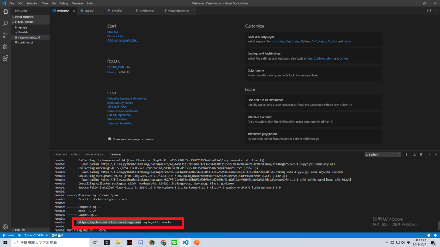Open Chrome from the taskbar
Viewport: 440px width, 247px height.
tap(163, 242)
